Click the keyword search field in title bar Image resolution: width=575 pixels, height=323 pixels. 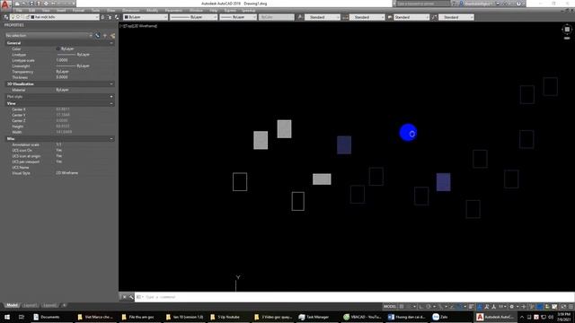422,4
